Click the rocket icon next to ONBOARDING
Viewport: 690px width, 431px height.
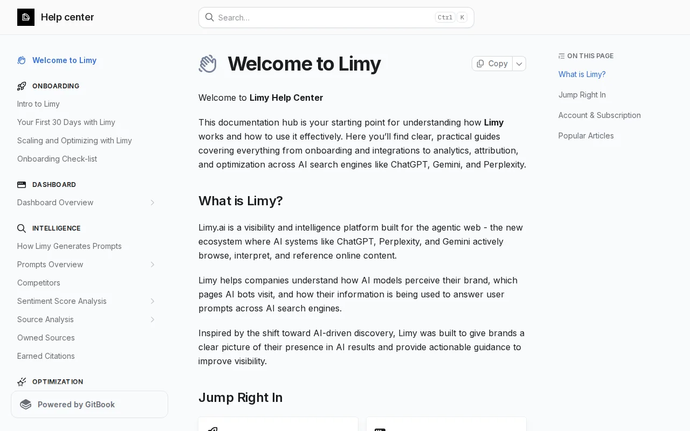[22, 86]
